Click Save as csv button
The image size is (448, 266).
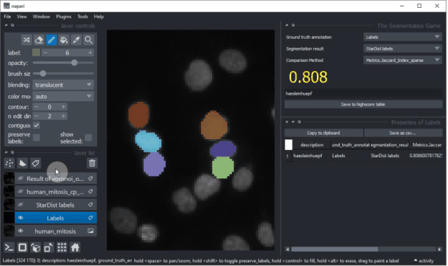[403, 133]
